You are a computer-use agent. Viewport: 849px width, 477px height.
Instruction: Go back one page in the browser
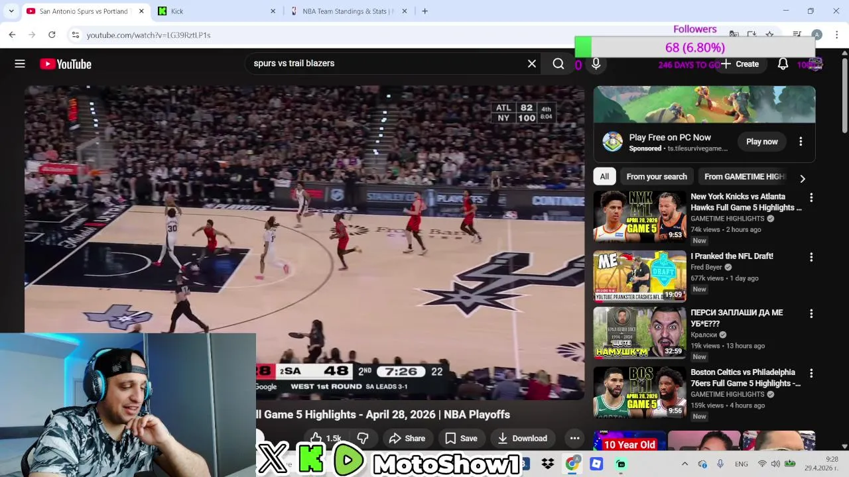tap(12, 34)
